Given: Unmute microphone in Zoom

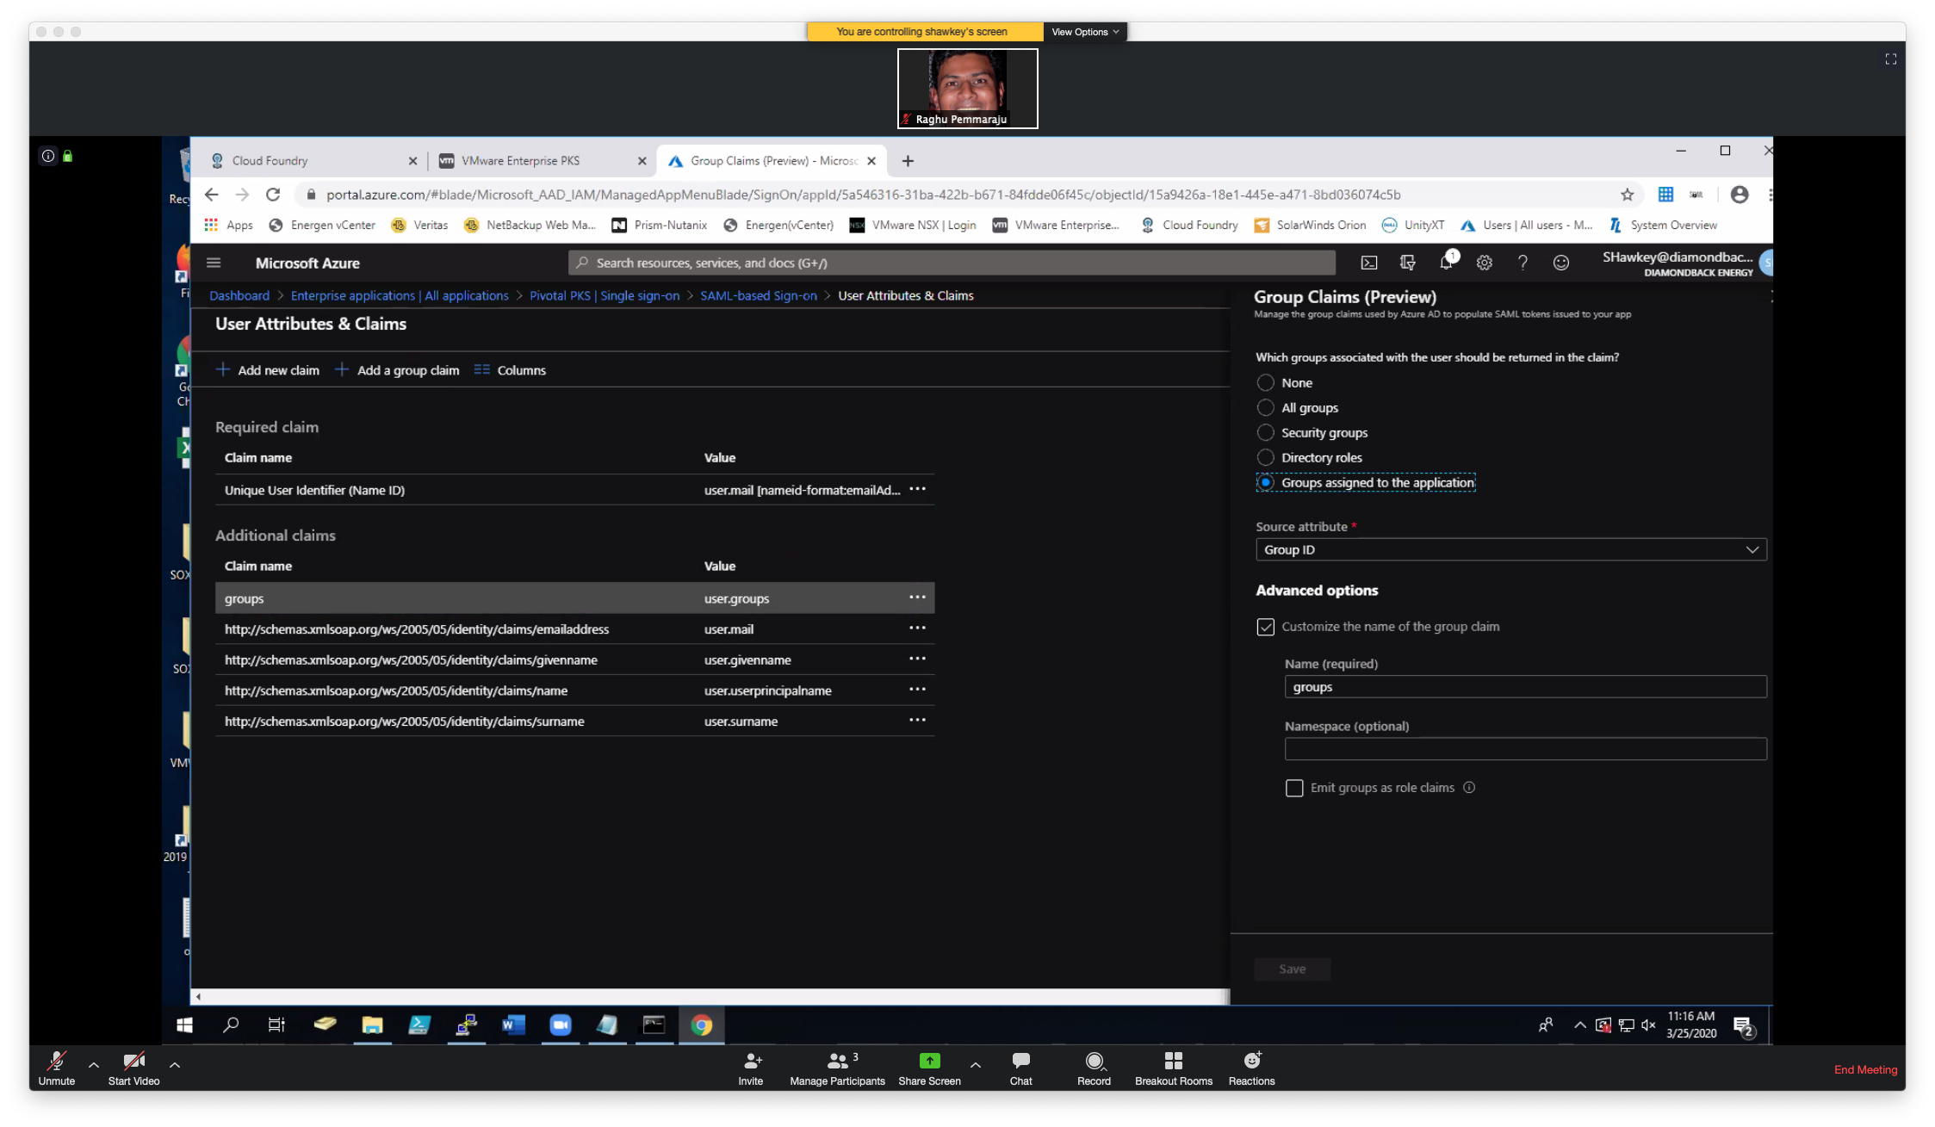Looking at the screenshot, I should tap(57, 1068).
